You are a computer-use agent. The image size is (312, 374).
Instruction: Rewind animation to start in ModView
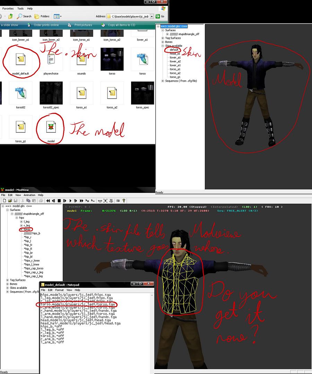[48, 201]
